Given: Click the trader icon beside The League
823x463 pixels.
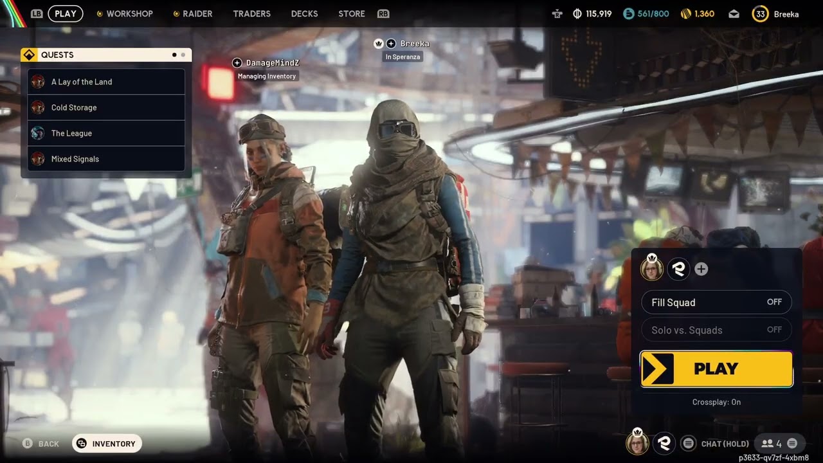Looking at the screenshot, I should point(38,133).
